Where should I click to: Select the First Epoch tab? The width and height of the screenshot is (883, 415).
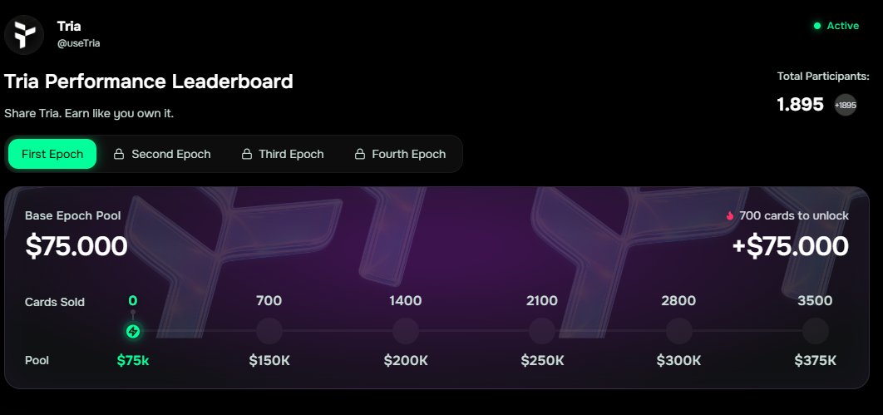[x=52, y=154]
